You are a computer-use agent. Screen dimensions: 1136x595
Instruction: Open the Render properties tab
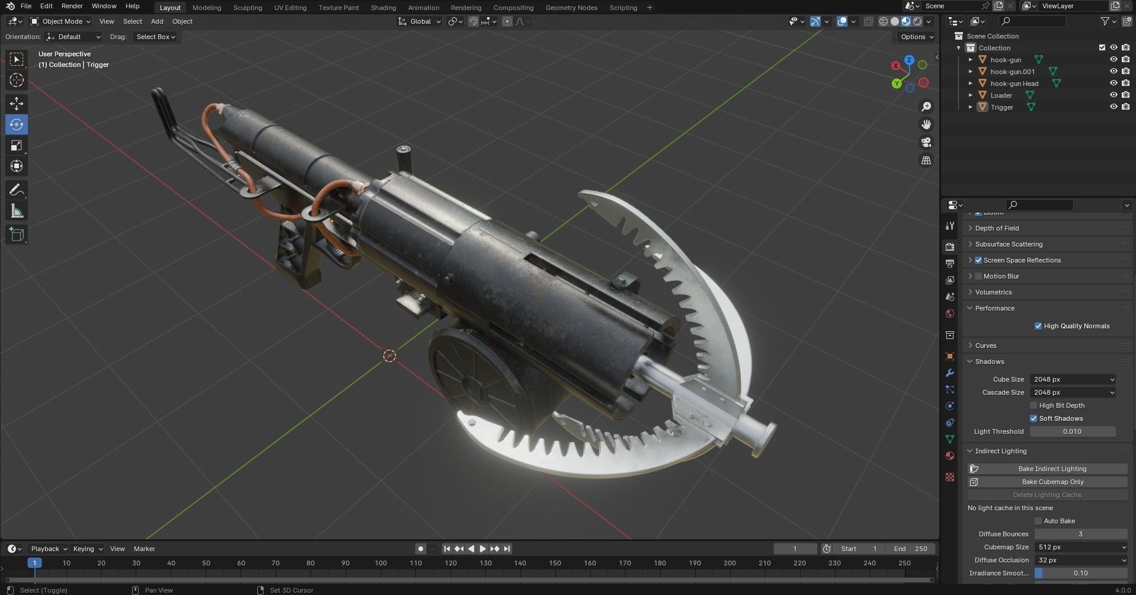tap(950, 247)
